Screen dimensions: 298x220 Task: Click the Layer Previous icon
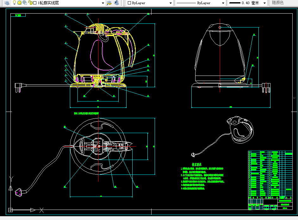pyautogui.click(x=116, y=3)
